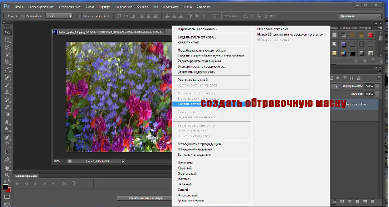The image size is (389, 207).
Task: Select the Custom Shape tool
Action: [x=7, y=160]
